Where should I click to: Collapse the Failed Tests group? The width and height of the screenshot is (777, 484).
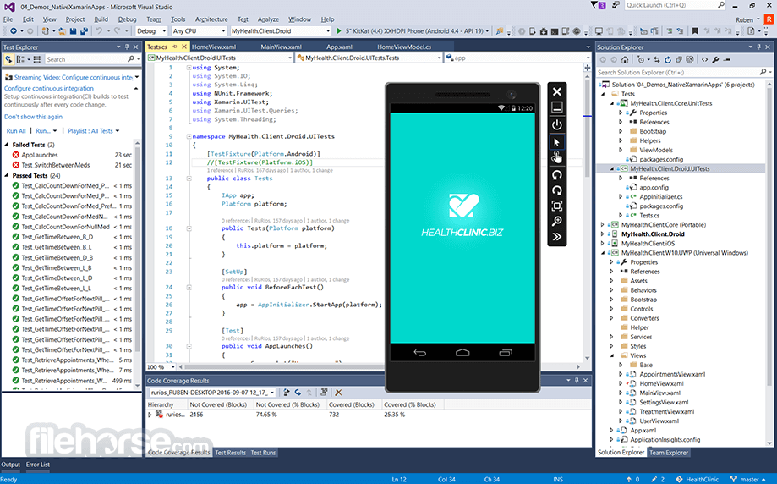(x=7, y=145)
